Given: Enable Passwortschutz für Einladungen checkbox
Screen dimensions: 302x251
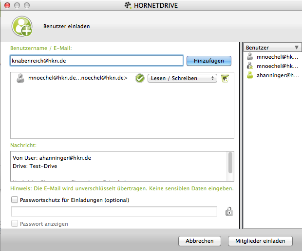Looking at the screenshot, I should [15, 200].
